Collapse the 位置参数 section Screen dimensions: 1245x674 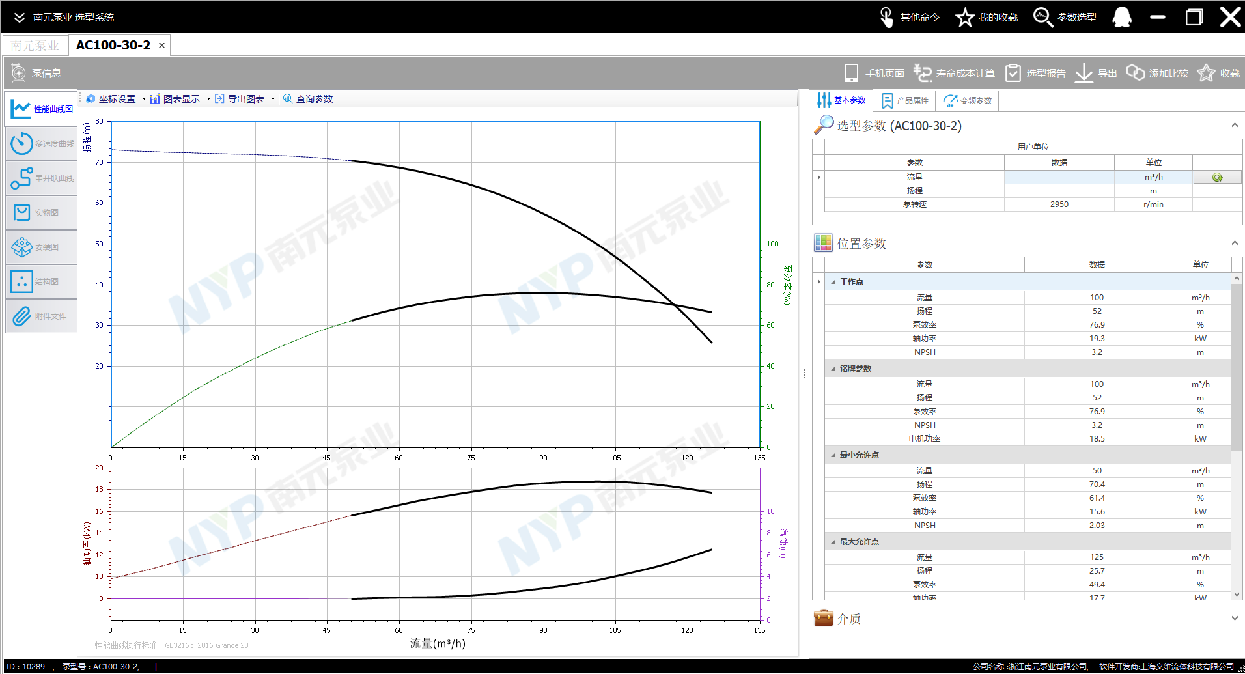click(1235, 243)
